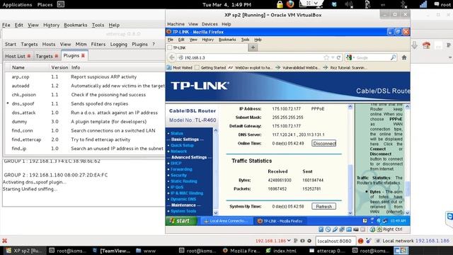Open ettercap Mitm menu
This screenshot has height=255, width=453.
click(x=81, y=44)
